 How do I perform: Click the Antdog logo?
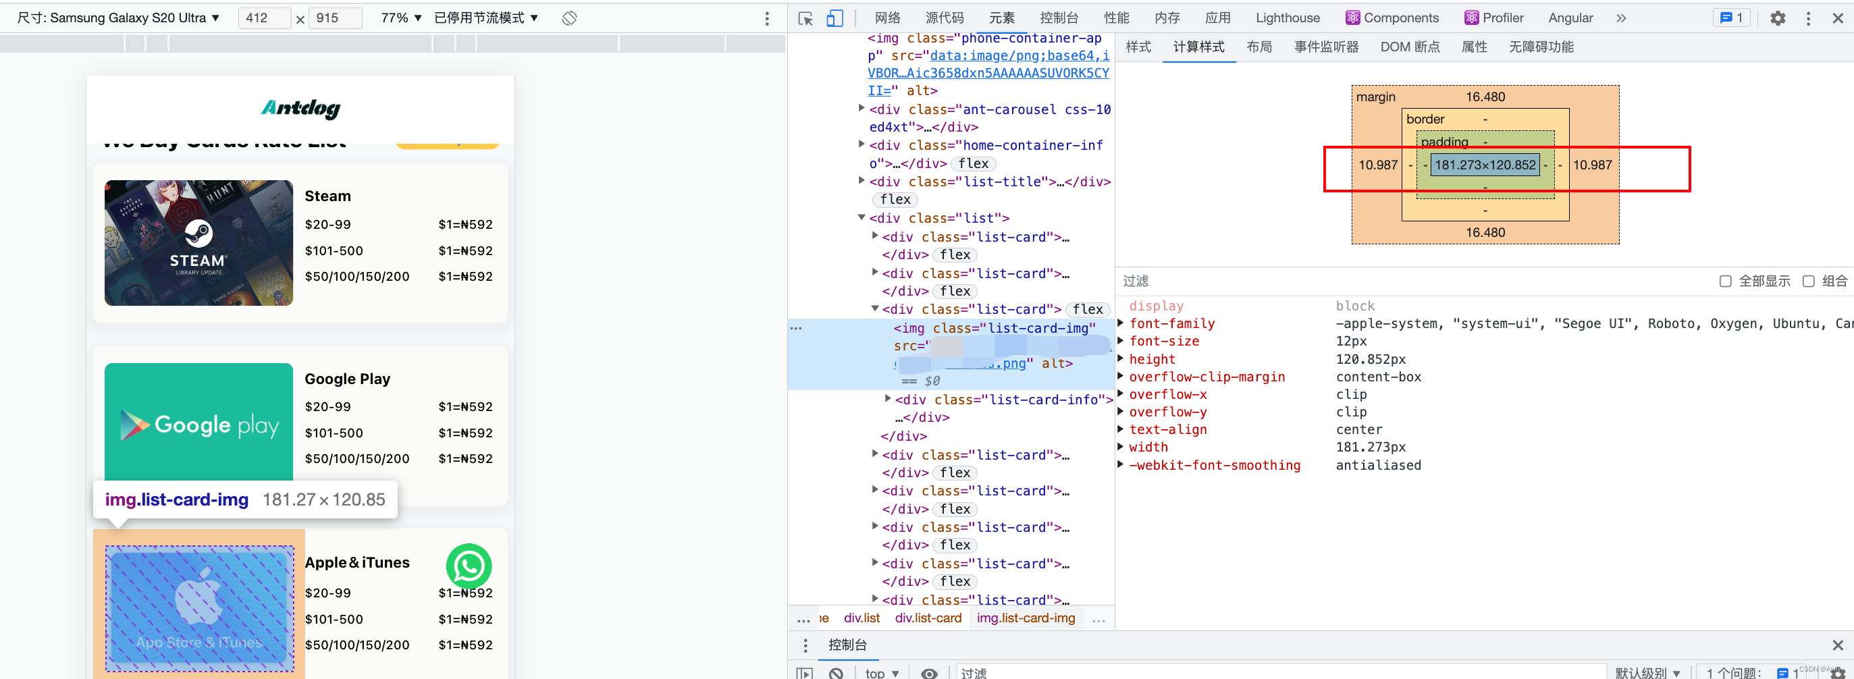click(300, 108)
